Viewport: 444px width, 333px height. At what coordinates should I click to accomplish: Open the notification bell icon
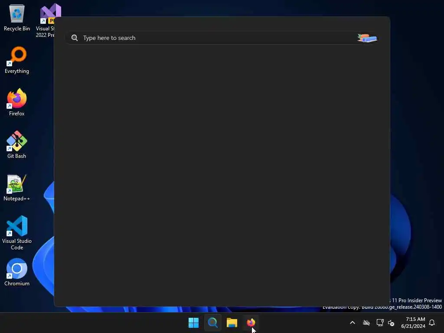tap(432, 323)
